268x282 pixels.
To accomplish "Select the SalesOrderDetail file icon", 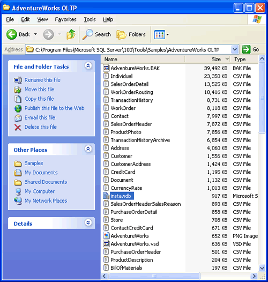I will 106,84.
